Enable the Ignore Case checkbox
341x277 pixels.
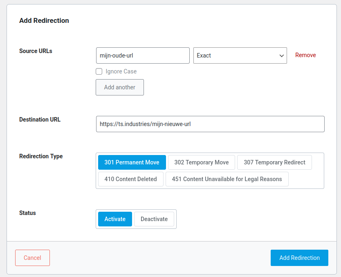[x=99, y=71]
